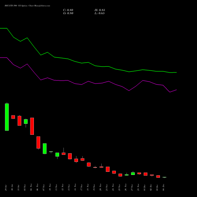Click the 30 Oct date label

tap(12, 188)
